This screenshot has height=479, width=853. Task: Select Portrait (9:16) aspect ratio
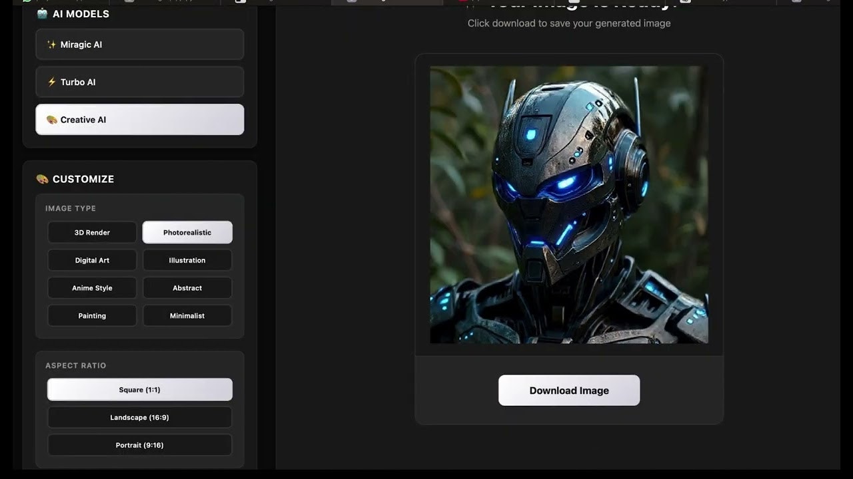[140, 445]
